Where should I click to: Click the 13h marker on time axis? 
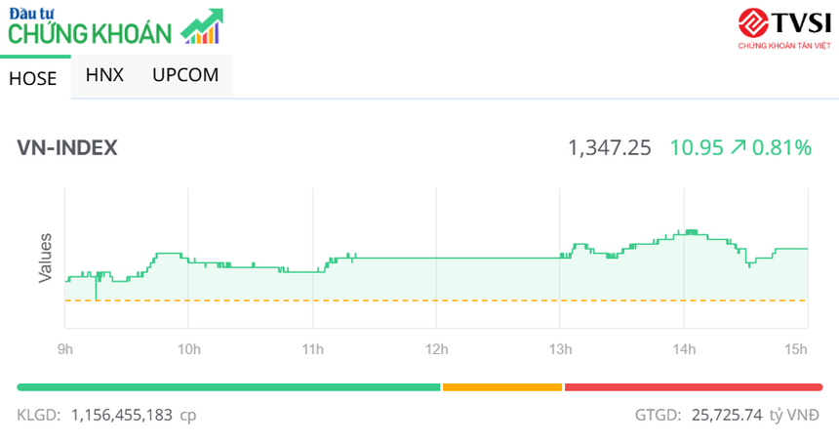tap(560, 349)
